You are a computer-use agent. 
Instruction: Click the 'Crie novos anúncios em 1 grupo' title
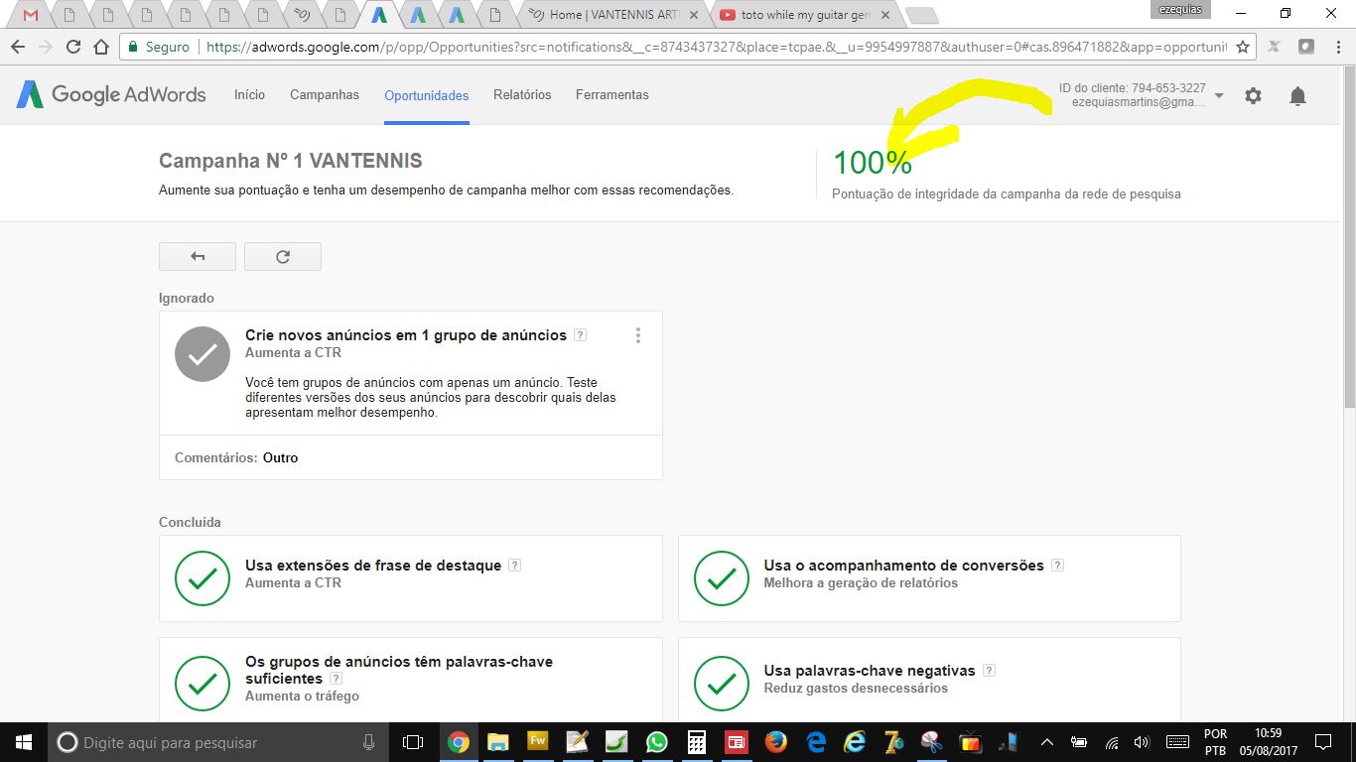pos(406,335)
